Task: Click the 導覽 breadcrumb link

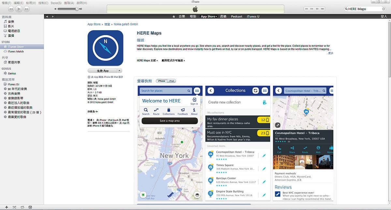Action: coord(107,24)
